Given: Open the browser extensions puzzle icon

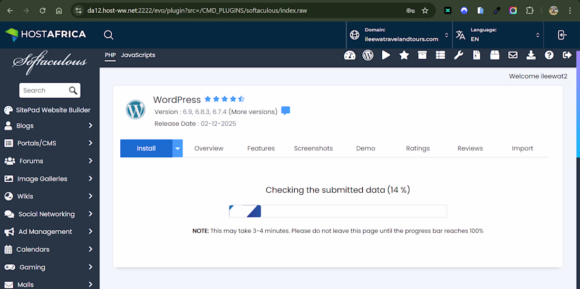Looking at the screenshot, I should point(530,11).
